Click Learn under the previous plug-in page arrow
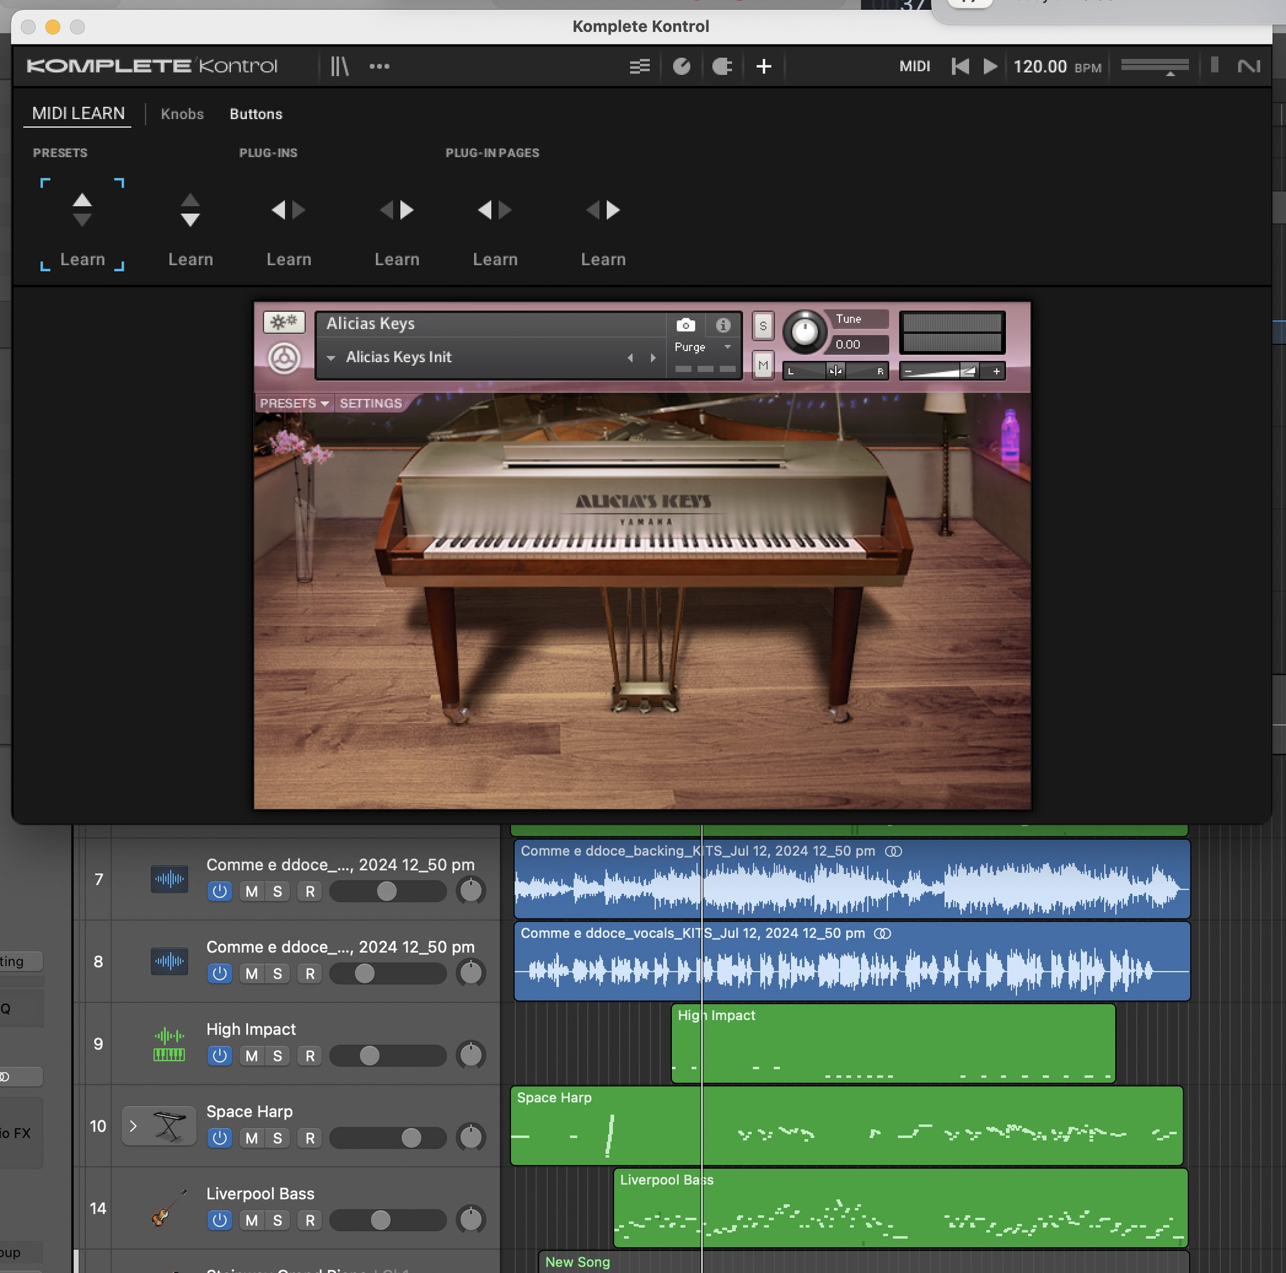 tap(495, 259)
